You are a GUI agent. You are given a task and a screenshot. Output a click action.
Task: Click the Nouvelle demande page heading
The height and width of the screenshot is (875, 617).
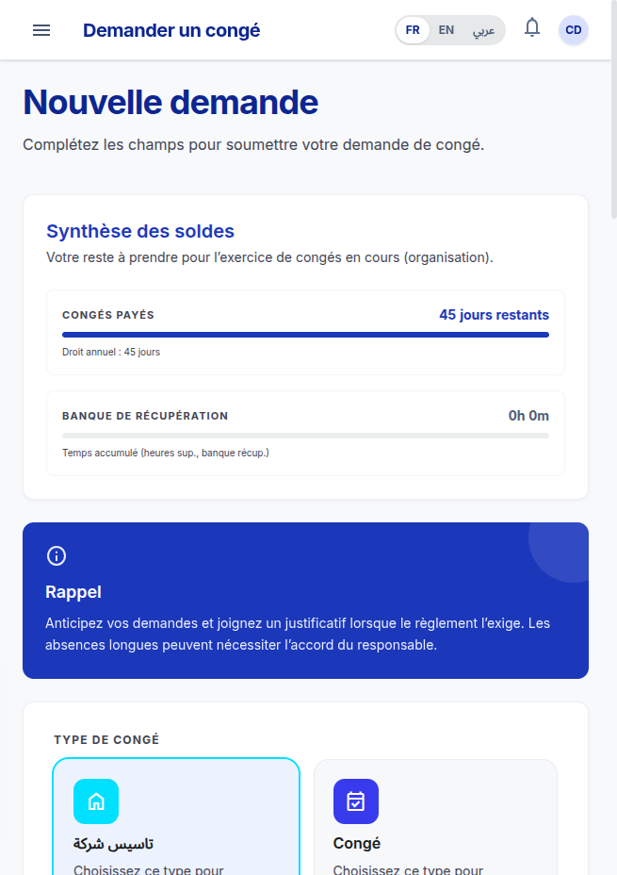click(x=170, y=102)
